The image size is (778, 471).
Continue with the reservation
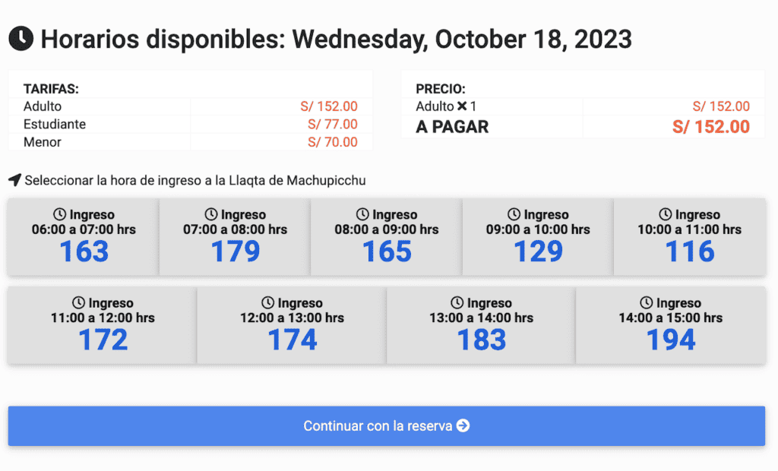point(387,426)
